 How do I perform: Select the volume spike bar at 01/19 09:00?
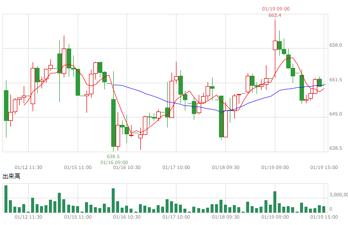275,202
